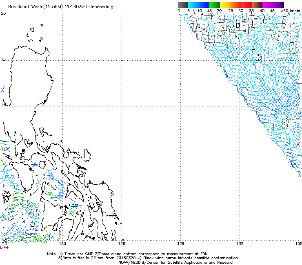
Task: Click the '123' longitude axis label
Action: click(62, 244)
